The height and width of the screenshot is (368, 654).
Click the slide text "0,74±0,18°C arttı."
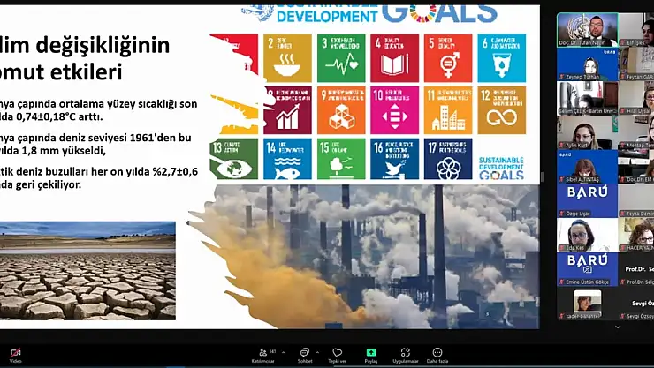point(59,117)
